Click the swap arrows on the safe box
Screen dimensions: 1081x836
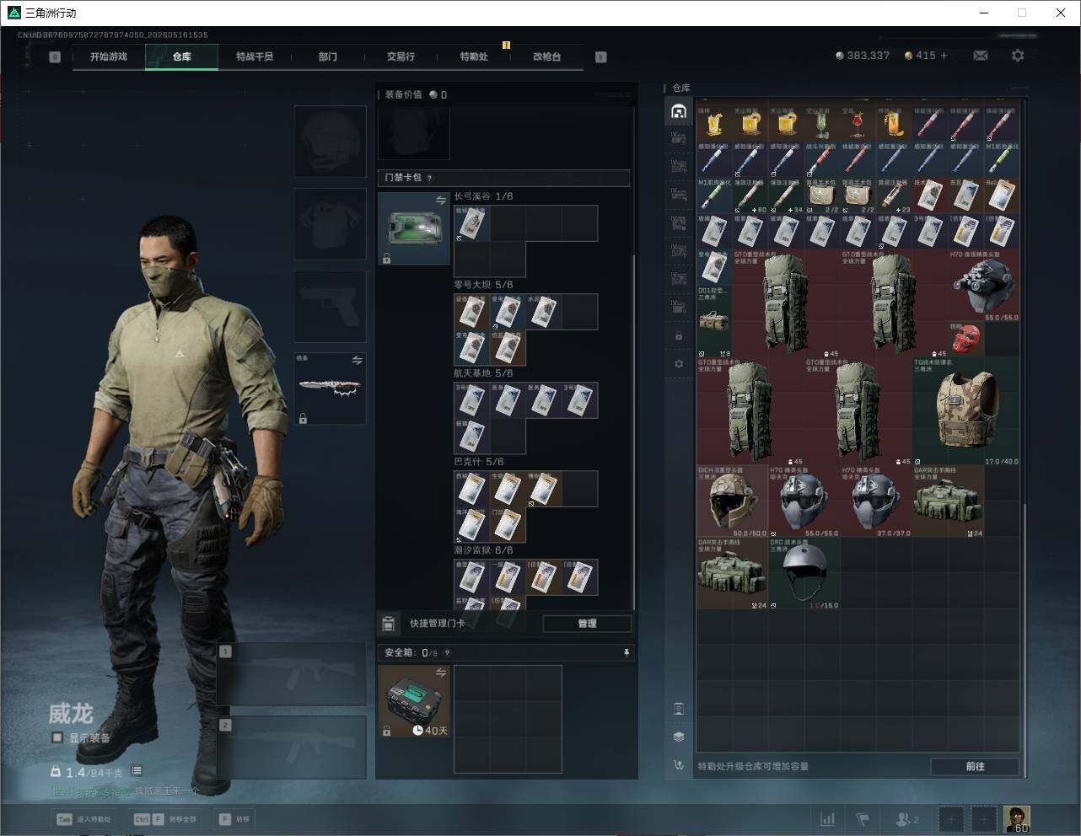pyautogui.click(x=441, y=673)
